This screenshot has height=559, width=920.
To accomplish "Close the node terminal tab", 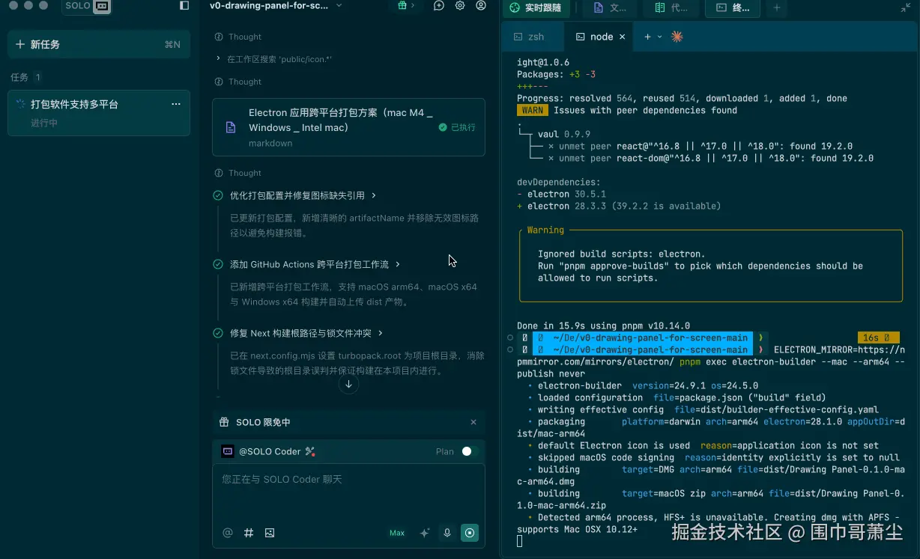I will pyautogui.click(x=622, y=37).
